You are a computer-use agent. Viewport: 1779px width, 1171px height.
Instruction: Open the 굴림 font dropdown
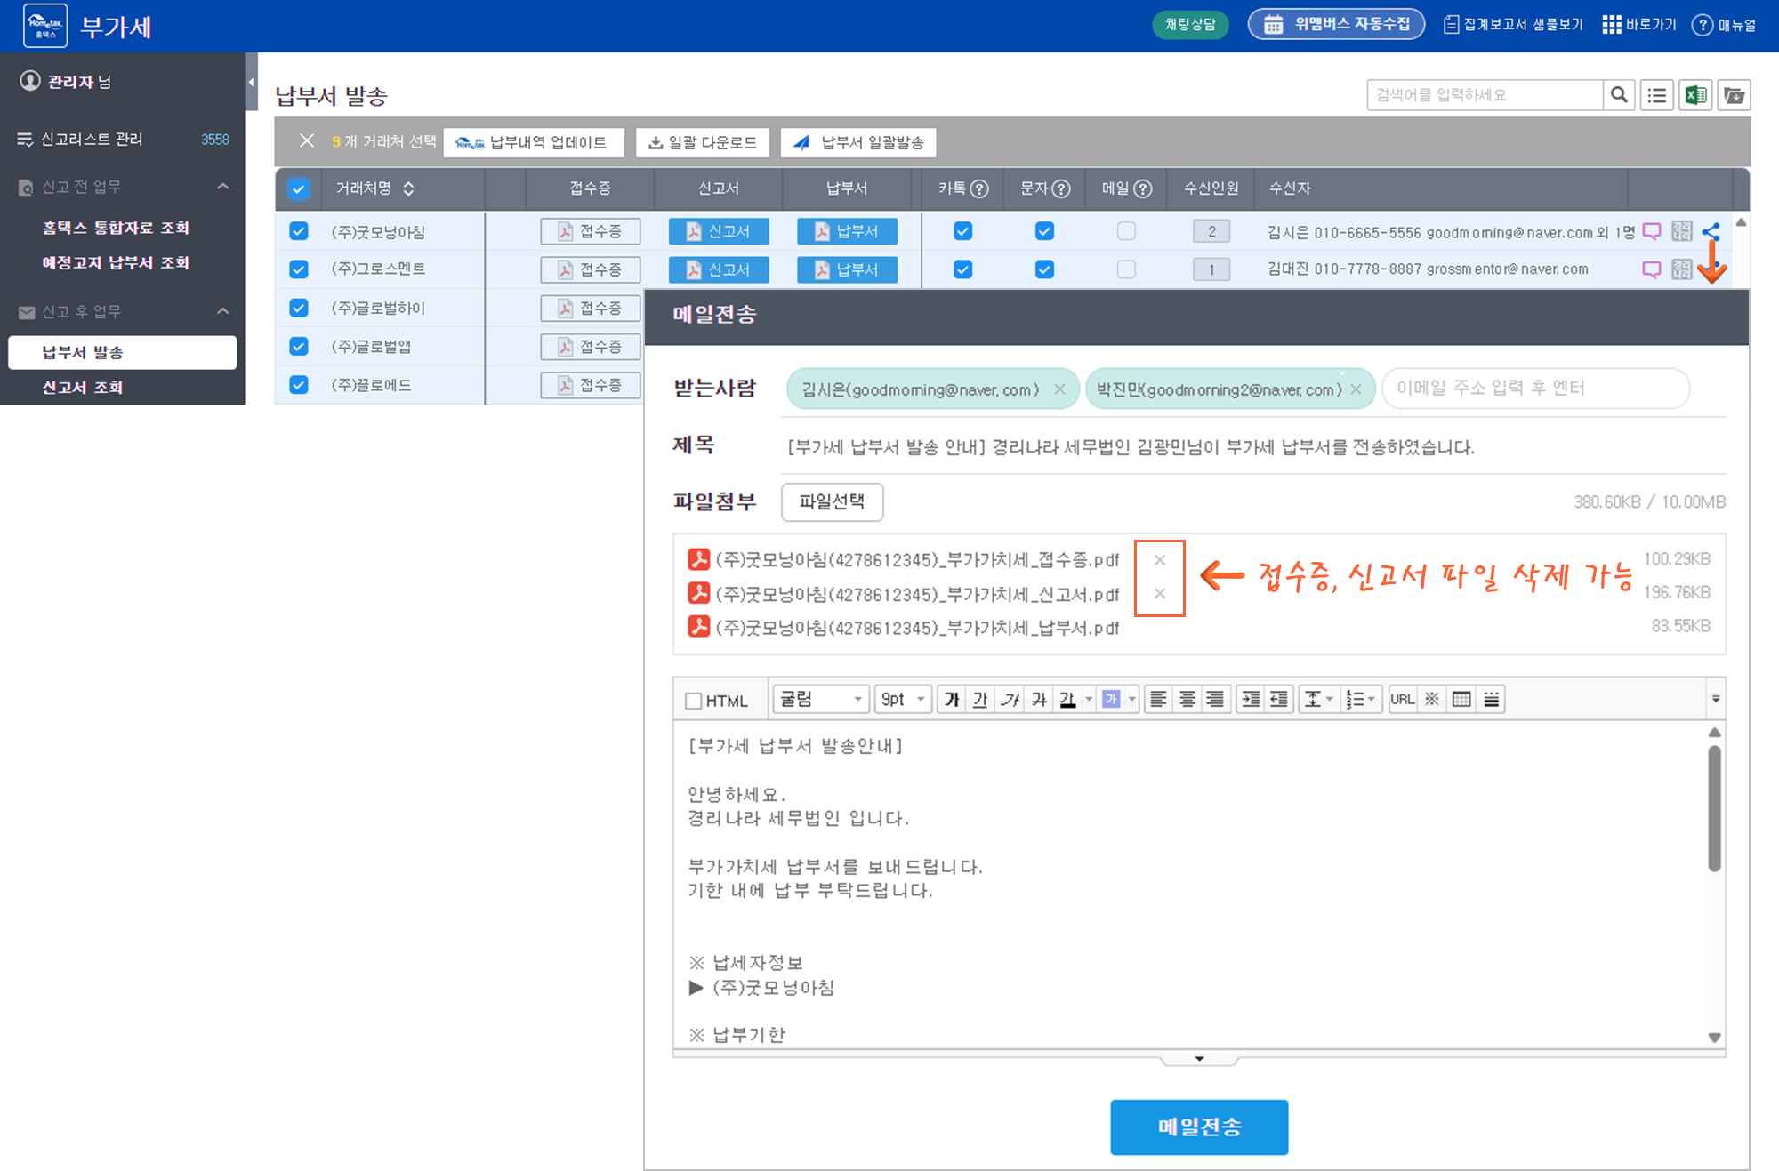click(x=820, y=700)
